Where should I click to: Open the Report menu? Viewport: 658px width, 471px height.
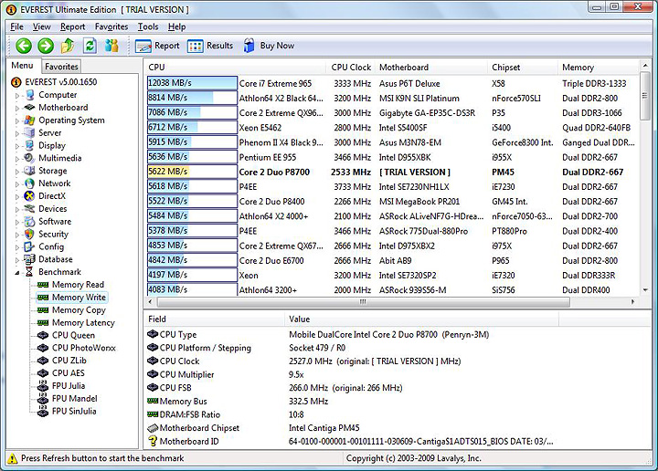(x=72, y=26)
